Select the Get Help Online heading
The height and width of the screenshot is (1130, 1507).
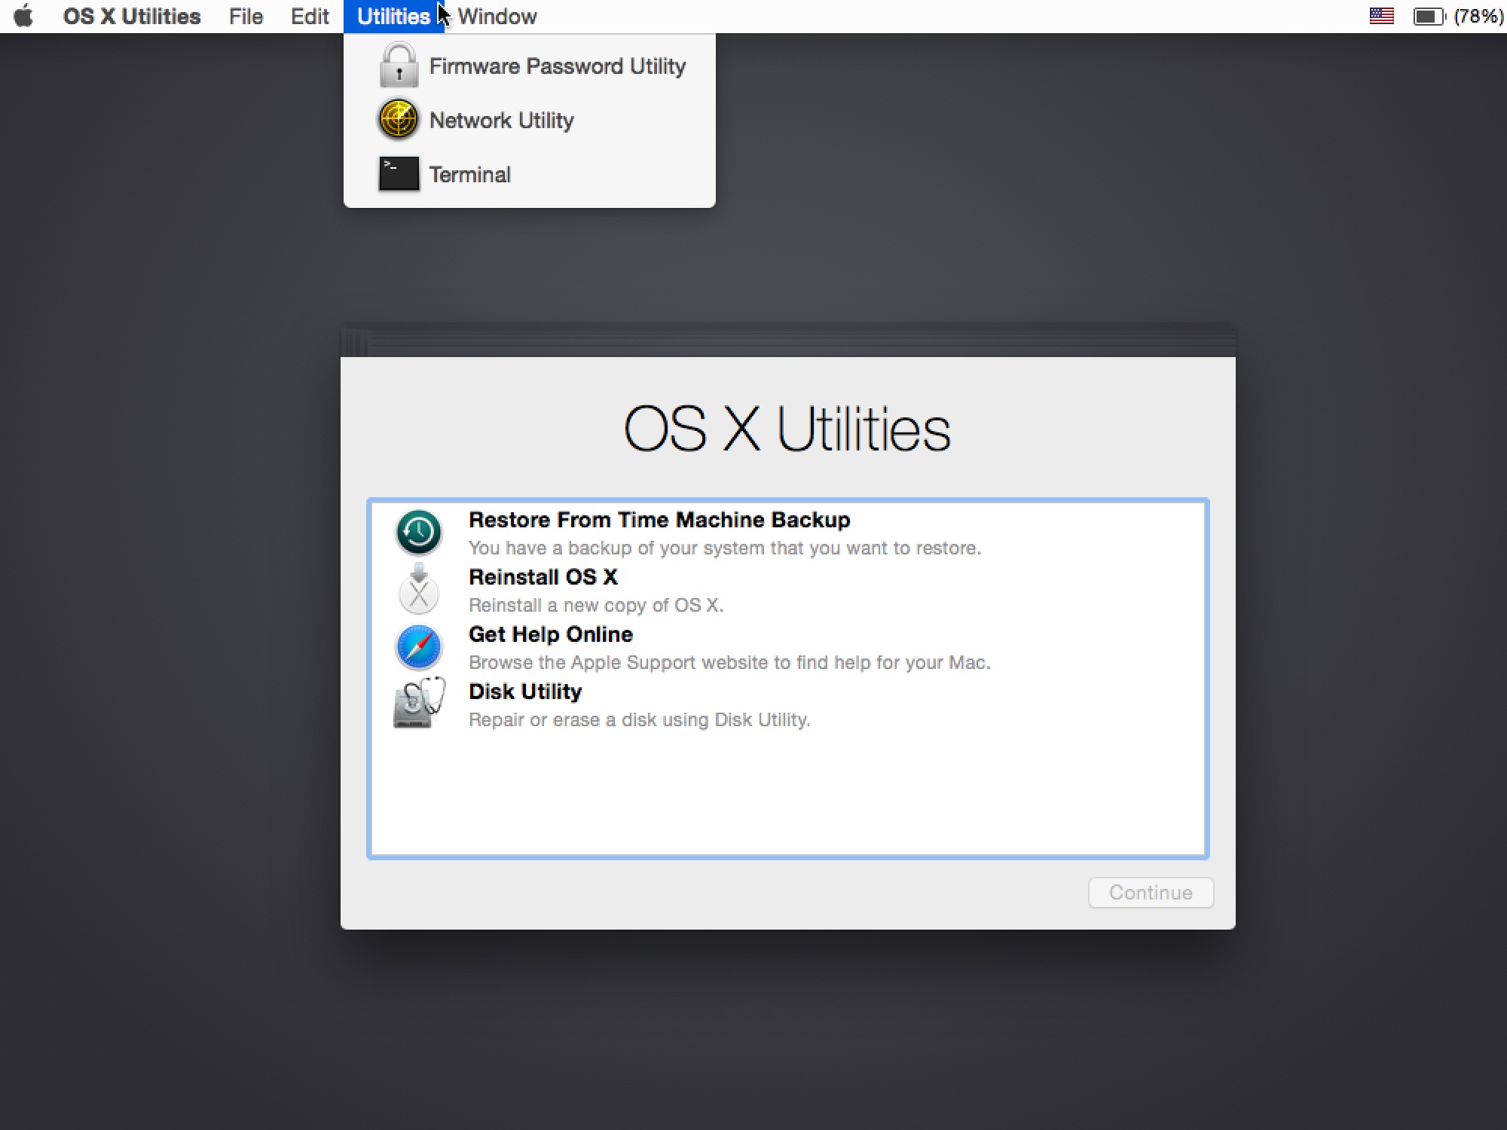pyautogui.click(x=551, y=634)
